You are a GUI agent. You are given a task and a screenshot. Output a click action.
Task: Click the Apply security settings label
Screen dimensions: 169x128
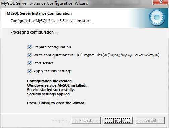point(52,71)
